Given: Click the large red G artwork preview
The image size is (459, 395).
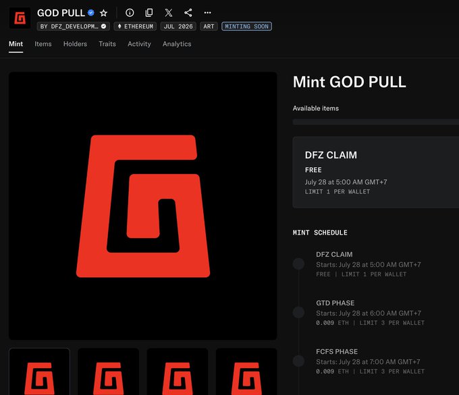Looking at the screenshot, I should click(143, 206).
